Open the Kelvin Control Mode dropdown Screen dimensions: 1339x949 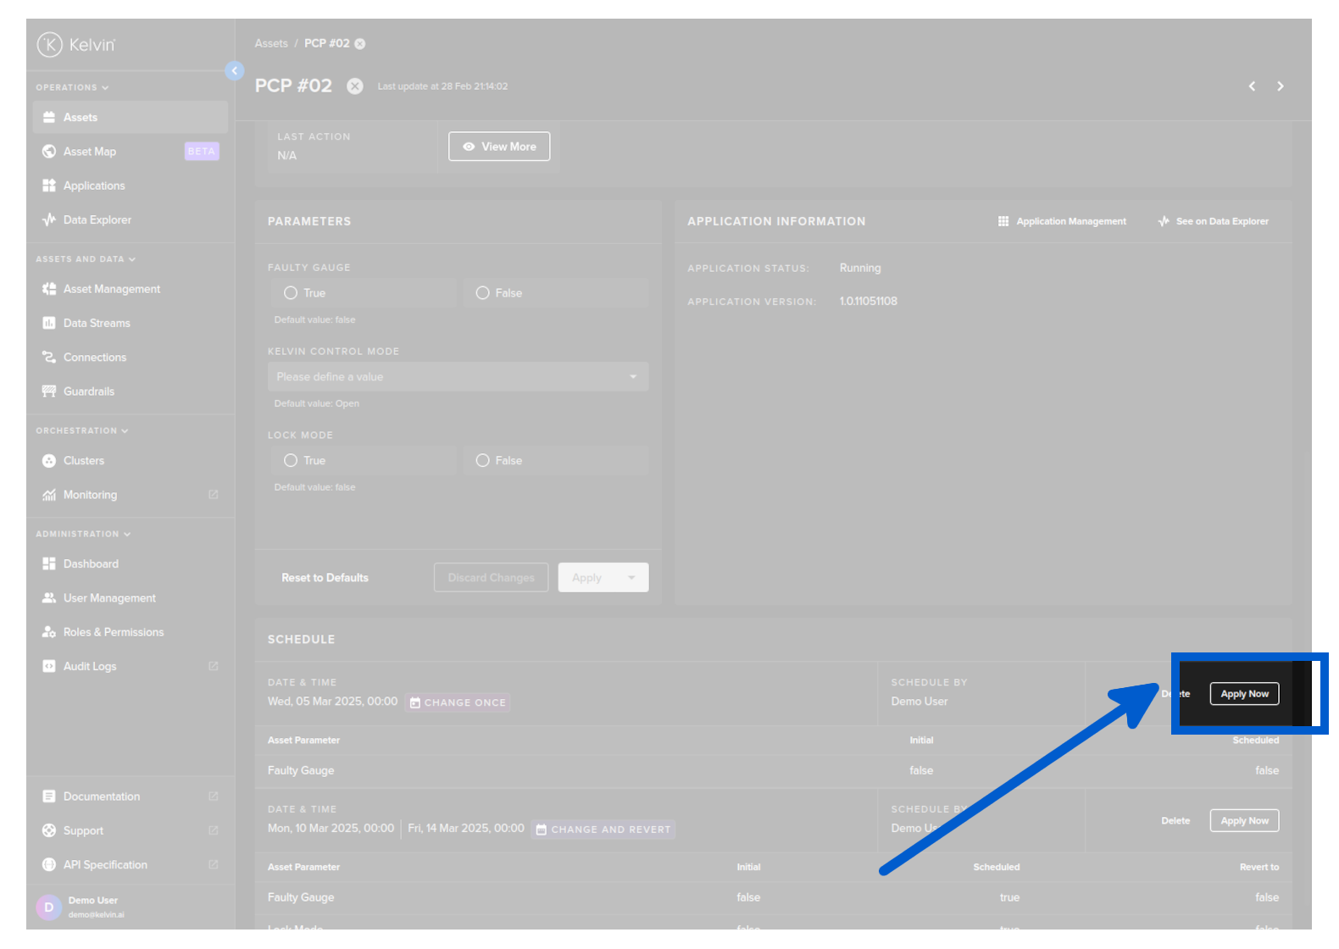coord(458,377)
